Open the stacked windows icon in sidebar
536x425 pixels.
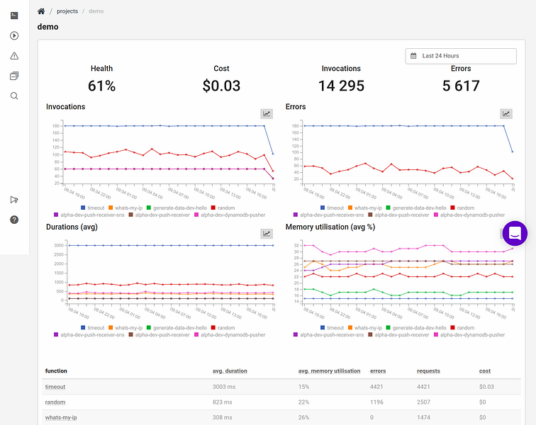[x=14, y=76]
